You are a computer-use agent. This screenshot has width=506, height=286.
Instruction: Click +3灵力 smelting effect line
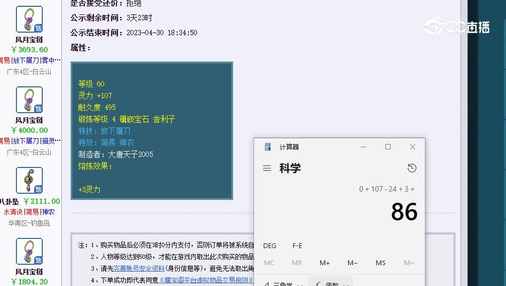(x=89, y=189)
